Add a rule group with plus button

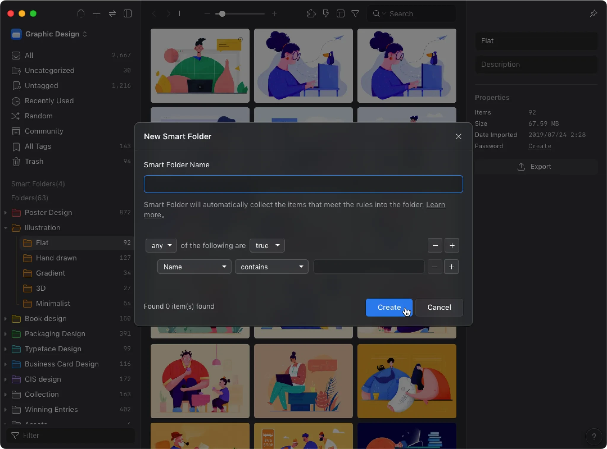tap(452, 246)
